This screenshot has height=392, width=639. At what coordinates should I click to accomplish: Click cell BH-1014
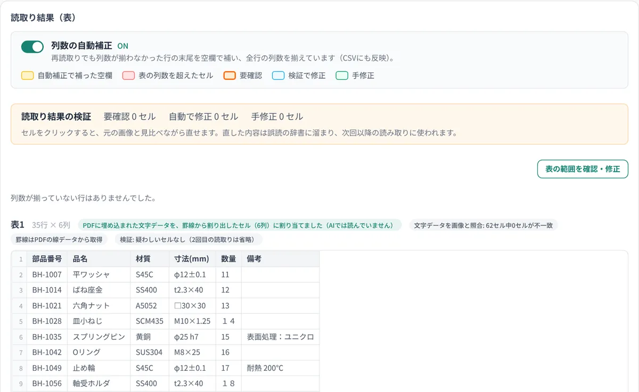pos(46,290)
